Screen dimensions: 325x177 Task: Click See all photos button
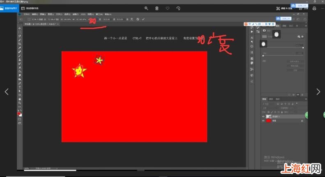[9, 8]
